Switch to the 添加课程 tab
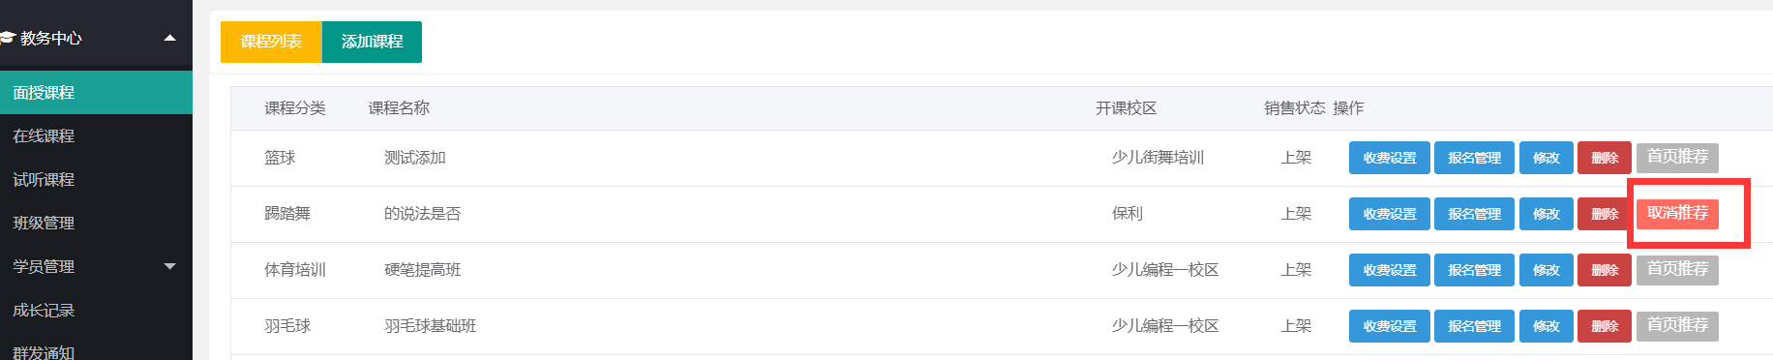The width and height of the screenshot is (1773, 360). click(x=372, y=42)
